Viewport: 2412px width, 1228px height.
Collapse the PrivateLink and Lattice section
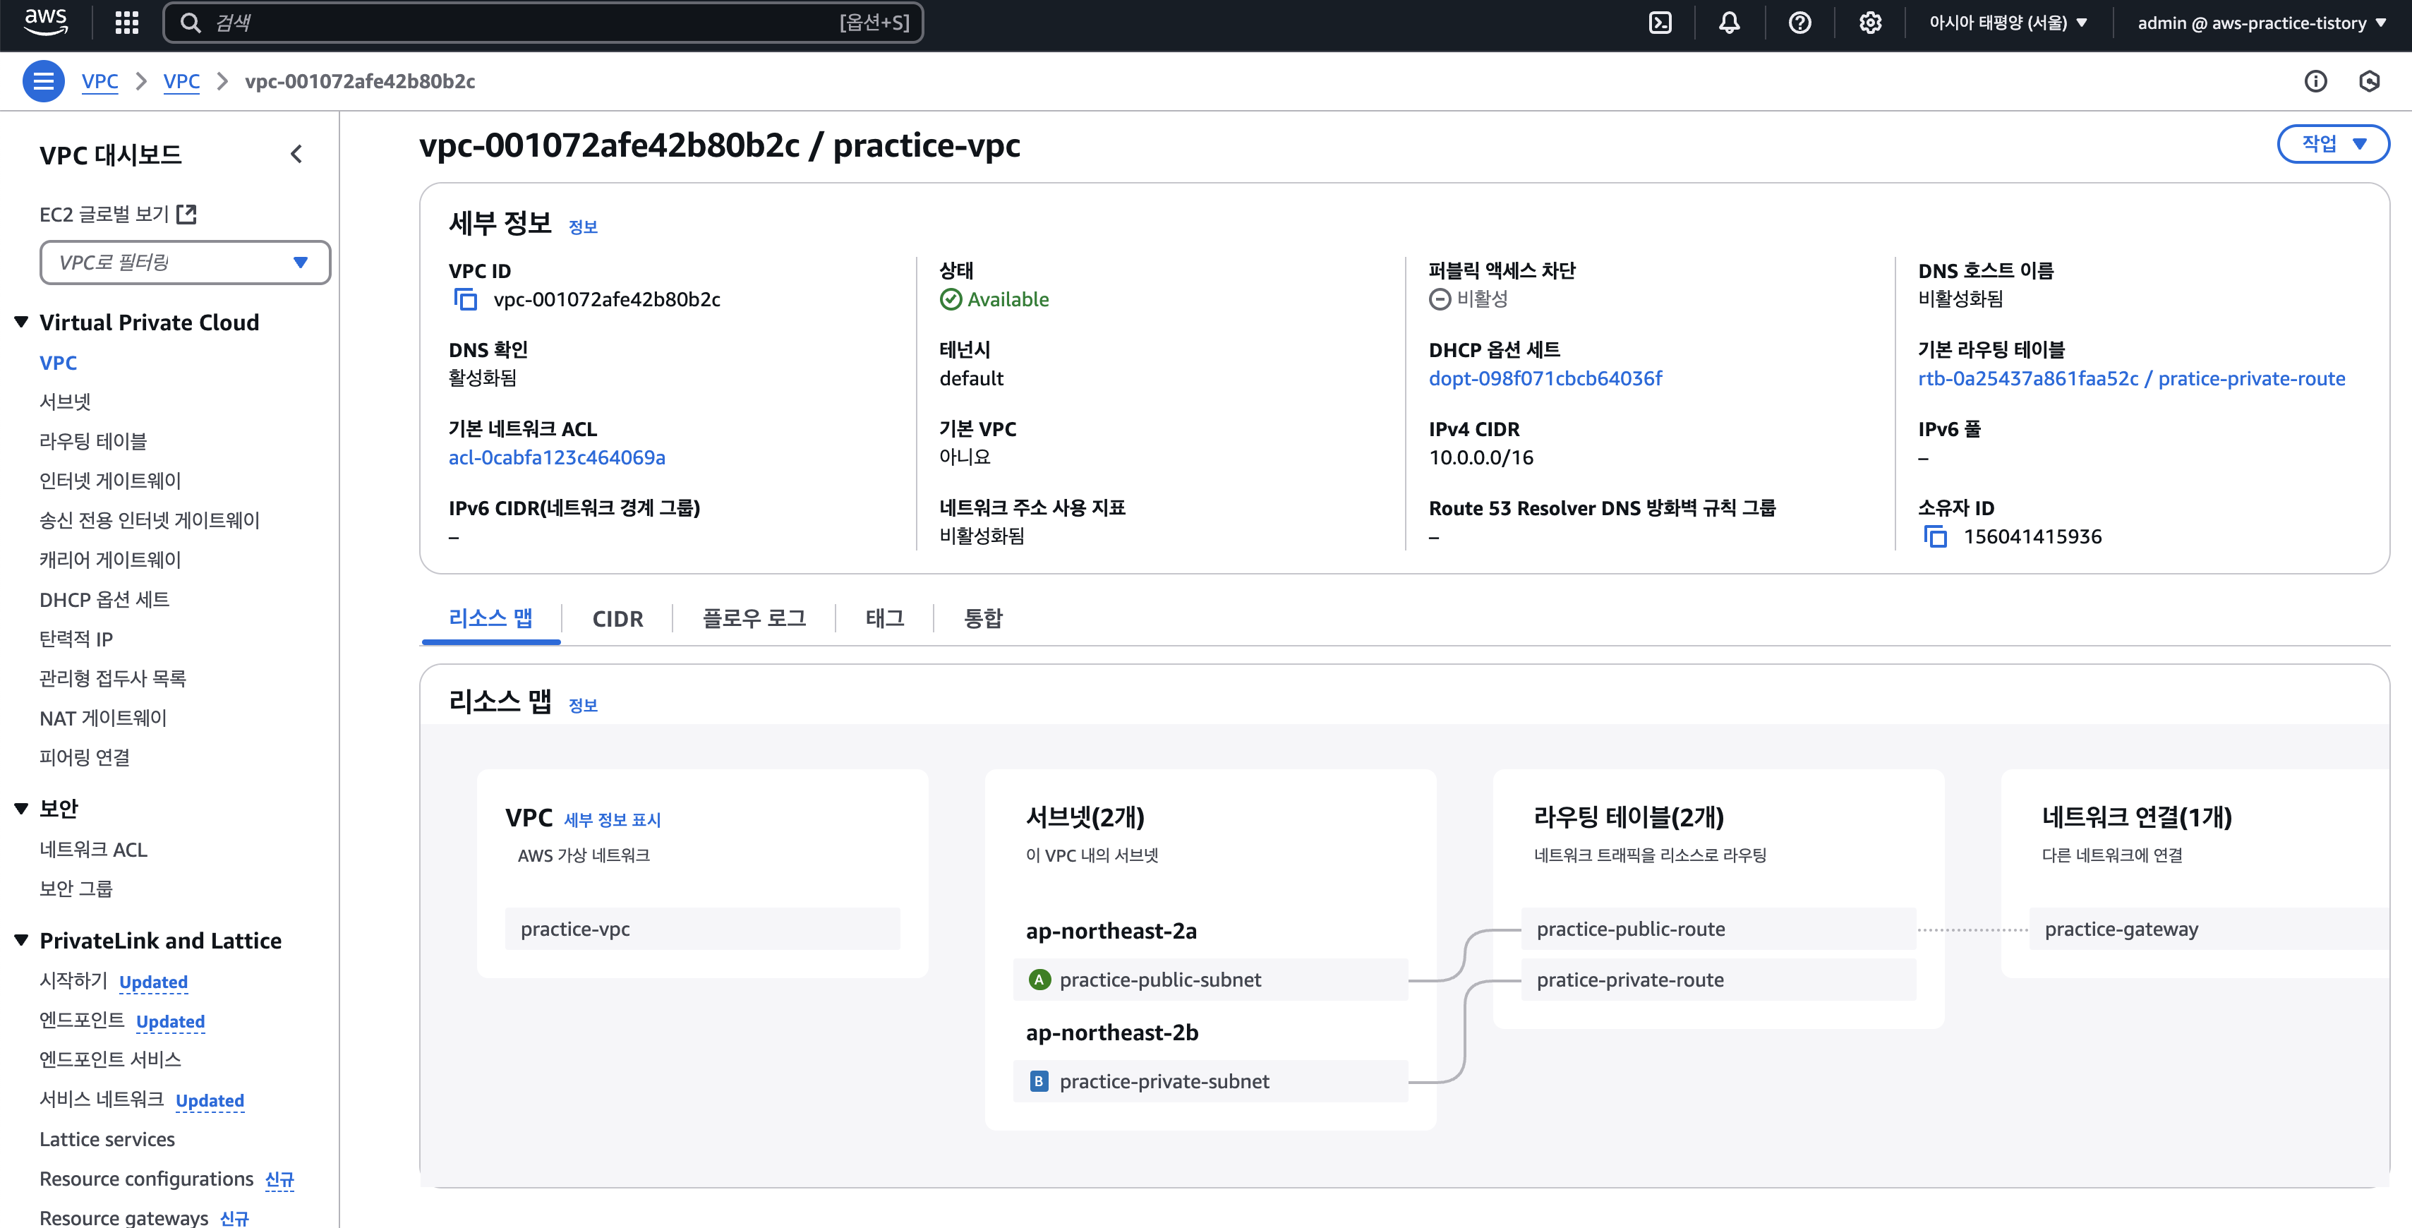(x=22, y=941)
